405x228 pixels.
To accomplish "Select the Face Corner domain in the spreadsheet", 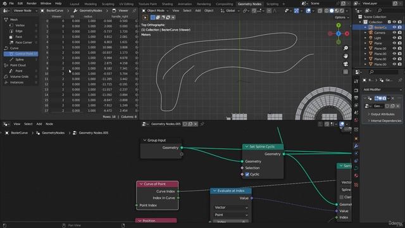I will click(23, 42).
